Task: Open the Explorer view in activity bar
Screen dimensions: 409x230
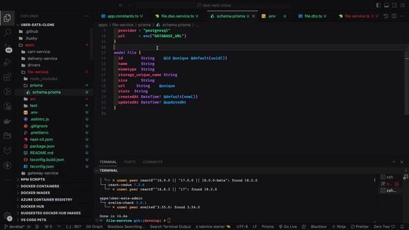Action: click(x=7, y=18)
